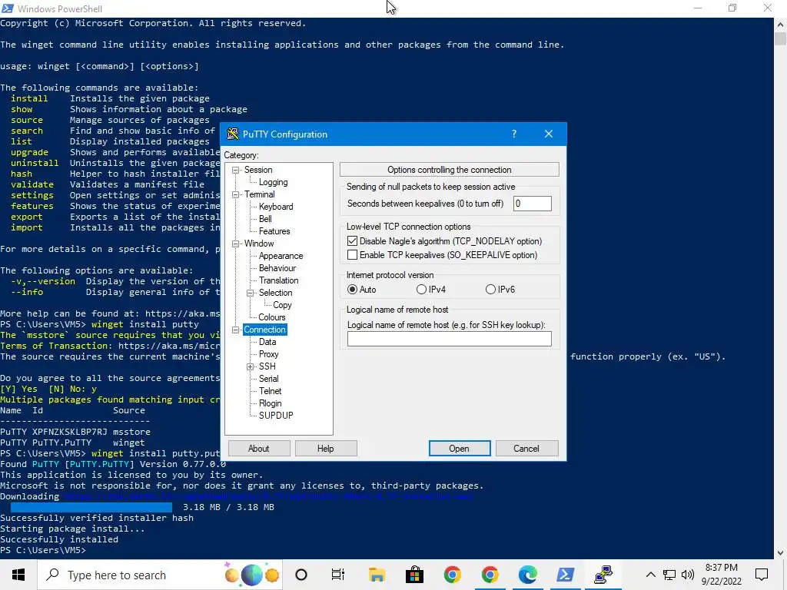The height and width of the screenshot is (590, 787).
Task: Open File Explorer from the taskbar
Action: click(377, 575)
